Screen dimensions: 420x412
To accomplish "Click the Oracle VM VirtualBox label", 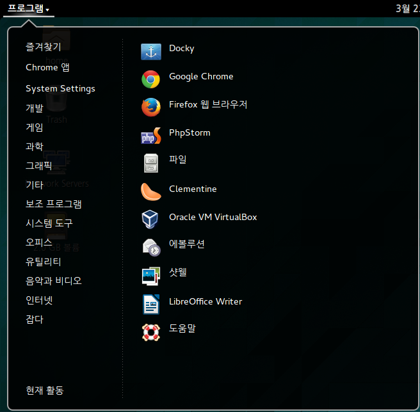I will pyautogui.click(x=213, y=217).
